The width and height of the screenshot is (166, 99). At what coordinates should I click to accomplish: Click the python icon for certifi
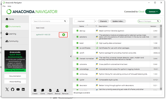coord(97,53)
